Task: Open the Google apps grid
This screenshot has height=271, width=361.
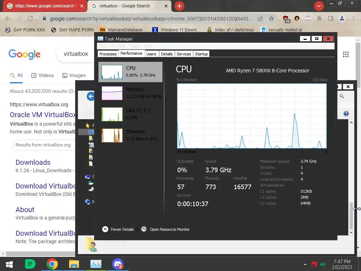Action: click(346, 54)
